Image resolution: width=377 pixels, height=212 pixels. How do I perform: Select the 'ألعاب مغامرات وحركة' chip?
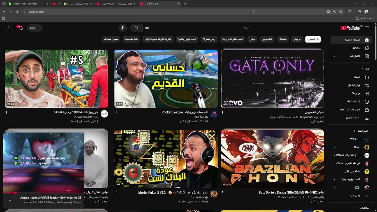pyautogui.click(x=232, y=39)
